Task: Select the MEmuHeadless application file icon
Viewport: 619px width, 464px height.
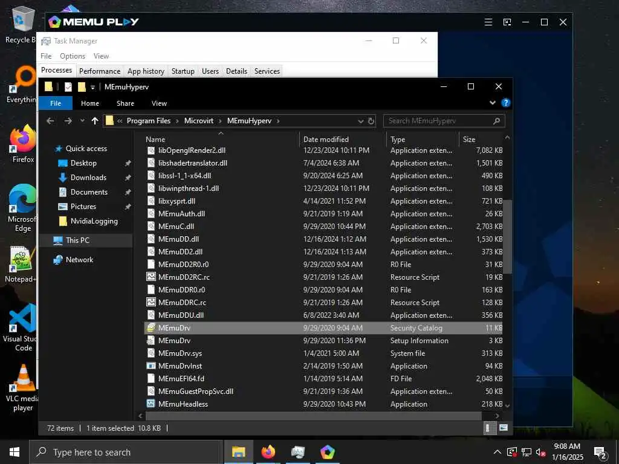Action: pos(151,404)
